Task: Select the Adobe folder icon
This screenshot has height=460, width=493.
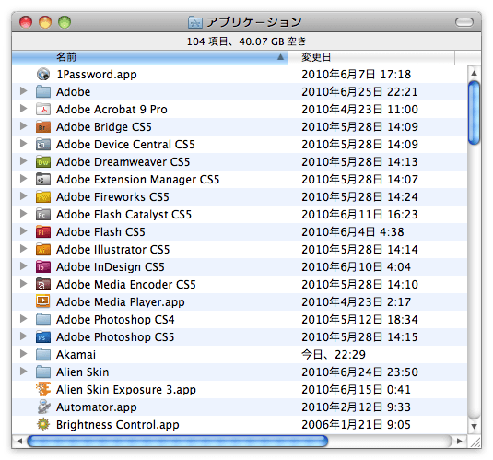Action: [43, 92]
